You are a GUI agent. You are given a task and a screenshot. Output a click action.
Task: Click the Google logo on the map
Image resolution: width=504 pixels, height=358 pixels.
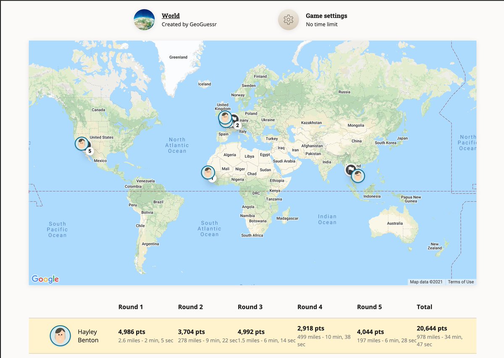[45, 279]
